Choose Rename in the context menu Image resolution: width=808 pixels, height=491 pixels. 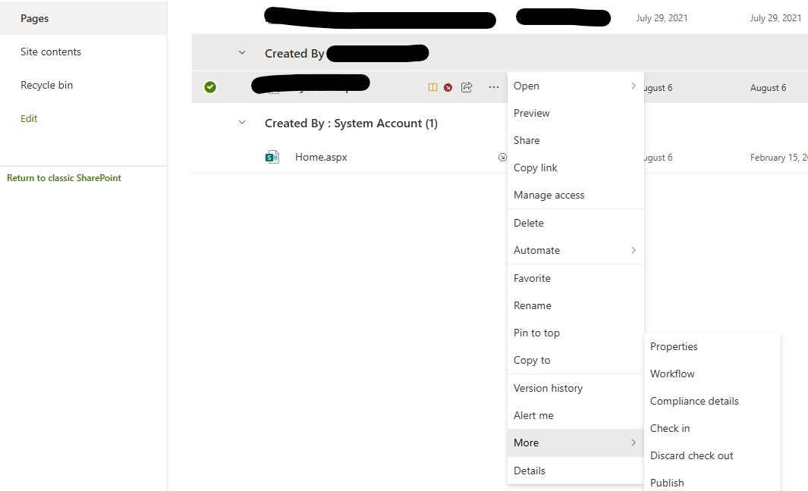(x=532, y=305)
